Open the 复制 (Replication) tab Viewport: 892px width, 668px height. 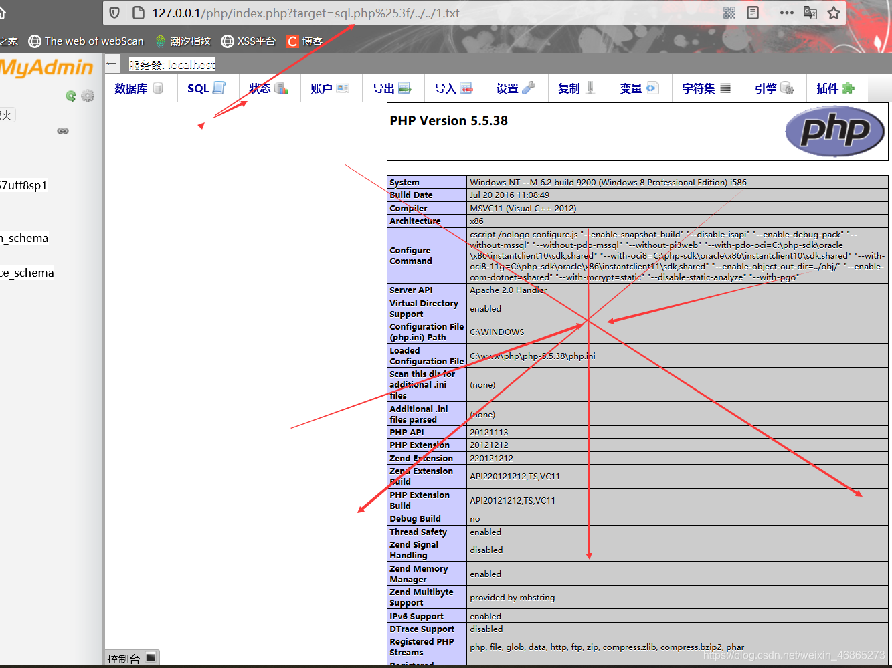(x=577, y=88)
